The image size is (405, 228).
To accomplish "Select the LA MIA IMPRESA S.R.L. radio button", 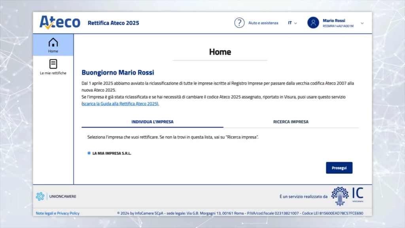I will click(89, 153).
